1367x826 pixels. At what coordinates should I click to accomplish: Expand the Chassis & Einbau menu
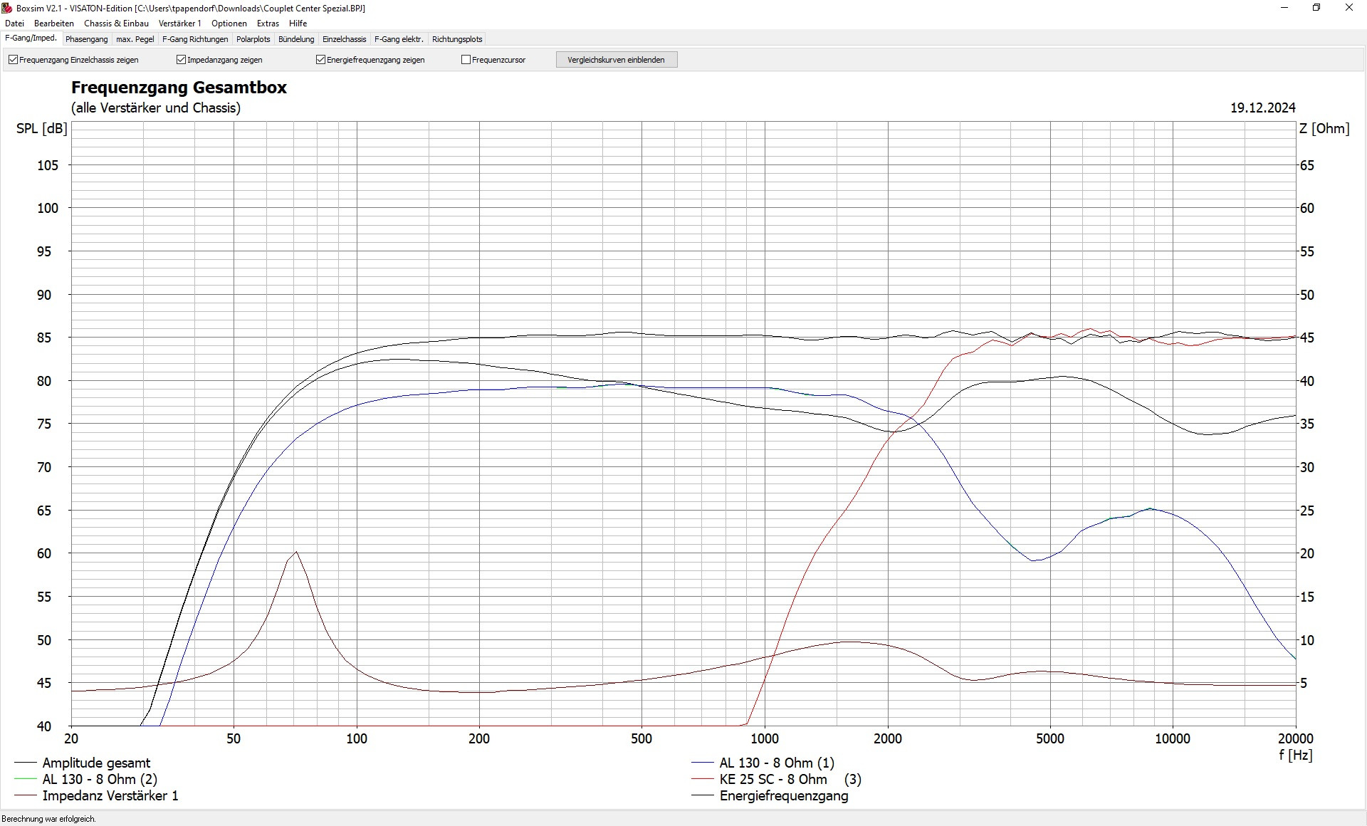[116, 23]
